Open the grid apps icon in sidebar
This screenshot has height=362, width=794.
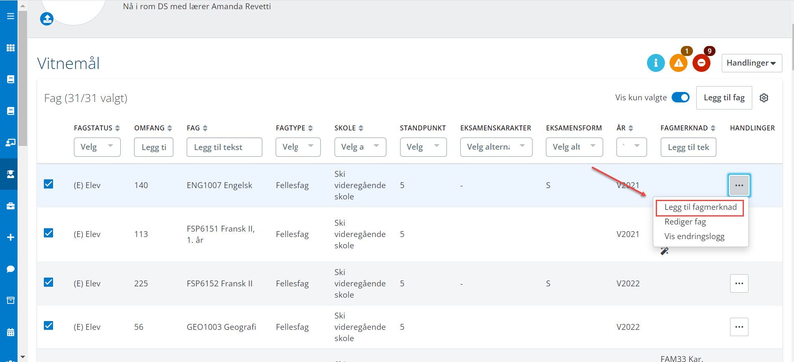click(10, 48)
